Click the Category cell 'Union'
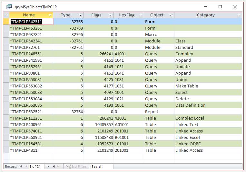 pyautogui.click(x=208, y=79)
